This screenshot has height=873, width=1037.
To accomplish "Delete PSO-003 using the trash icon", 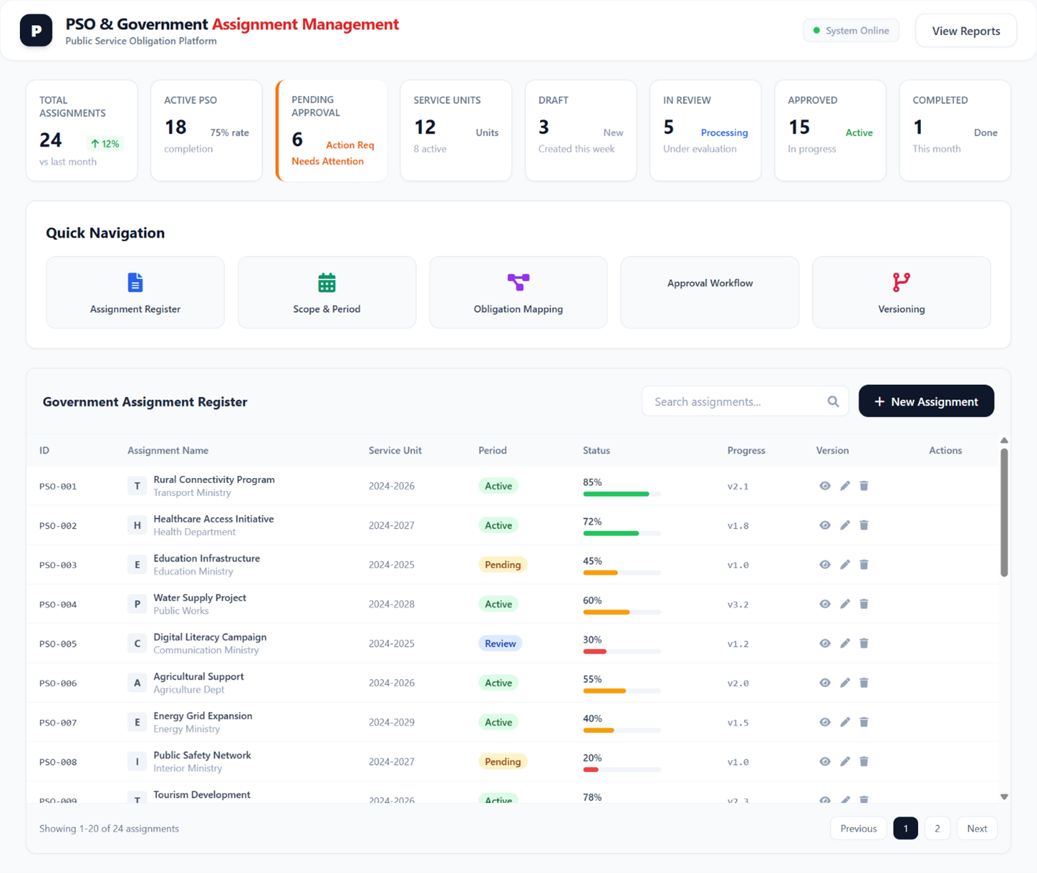I will coord(864,565).
